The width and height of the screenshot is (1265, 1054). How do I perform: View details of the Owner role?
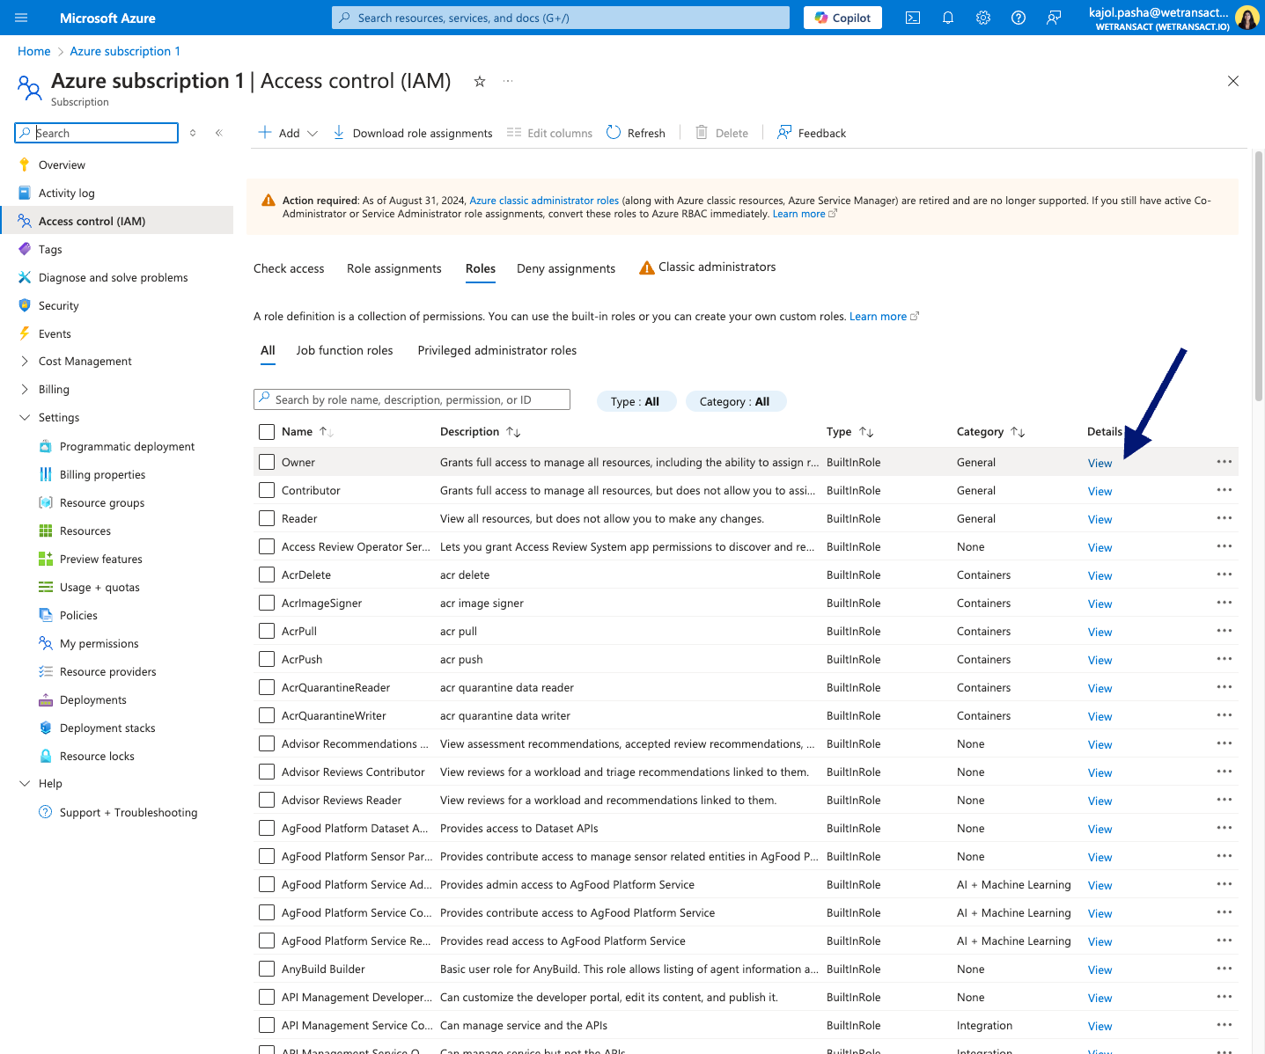(x=1100, y=463)
